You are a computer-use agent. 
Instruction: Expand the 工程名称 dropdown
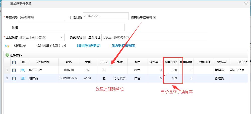[62, 37]
